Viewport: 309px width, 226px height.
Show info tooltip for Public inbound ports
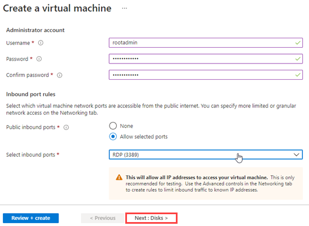(66, 128)
